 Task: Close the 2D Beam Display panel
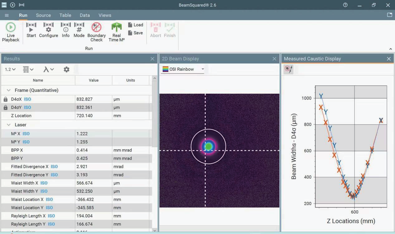(274, 59)
